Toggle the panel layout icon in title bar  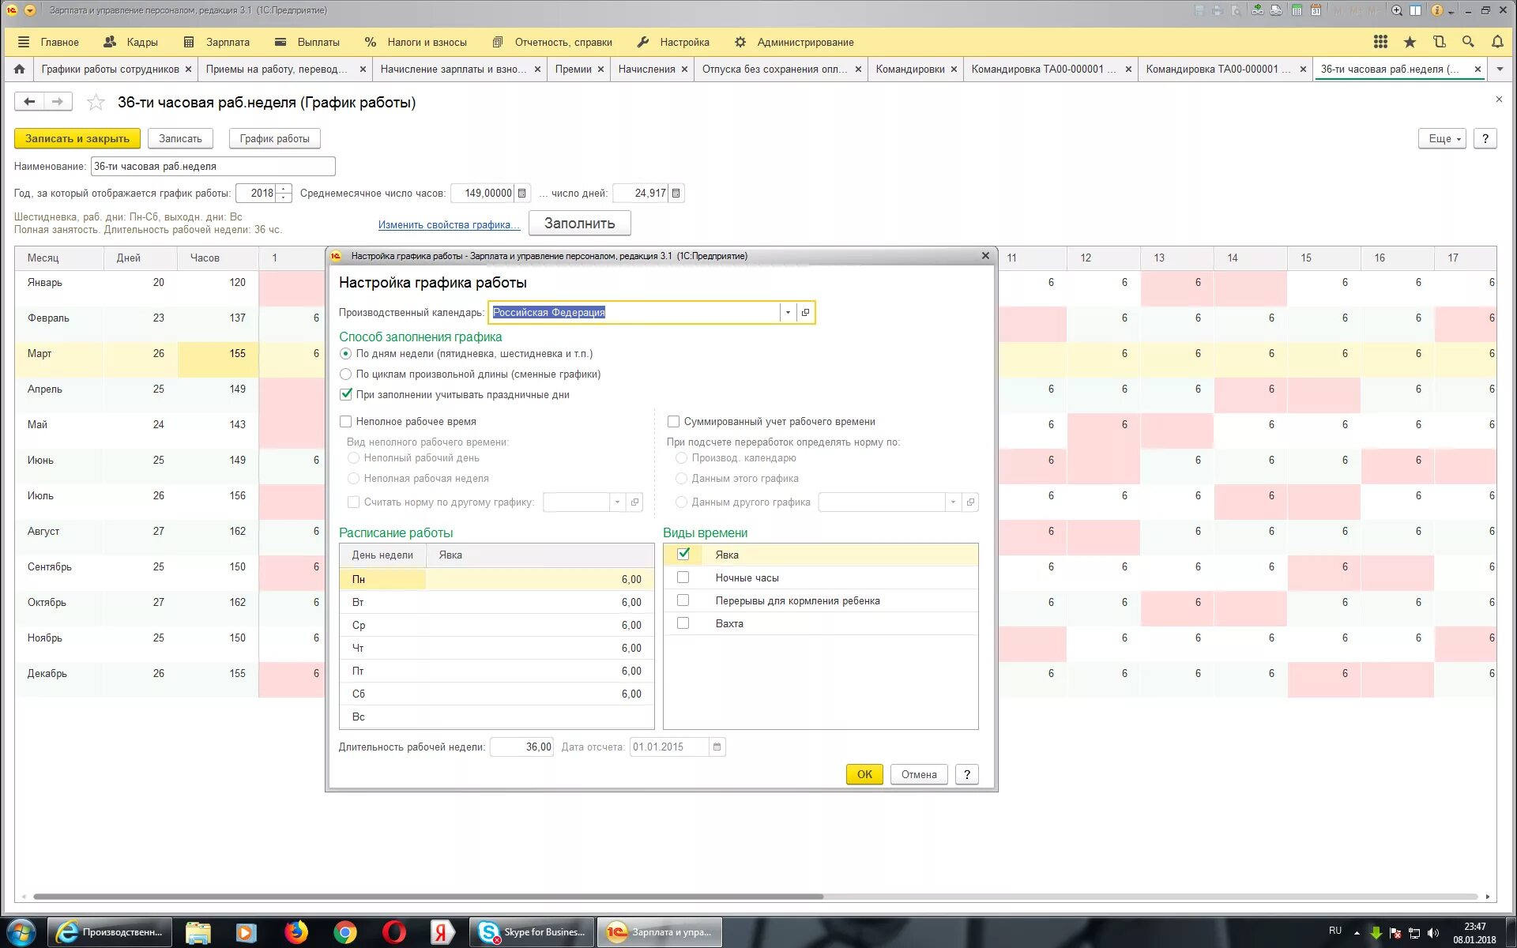point(1416,10)
